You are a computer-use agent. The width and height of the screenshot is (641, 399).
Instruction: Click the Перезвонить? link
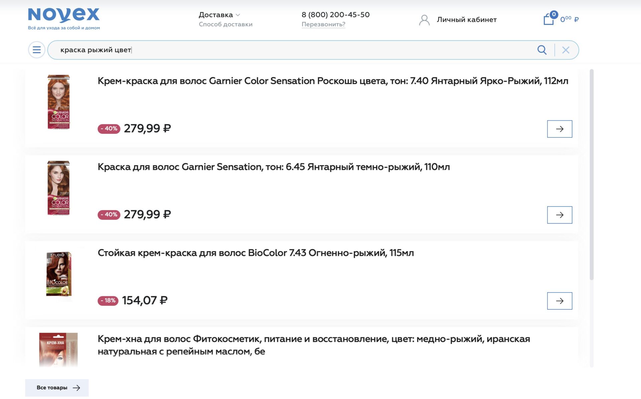tap(323, 24)
